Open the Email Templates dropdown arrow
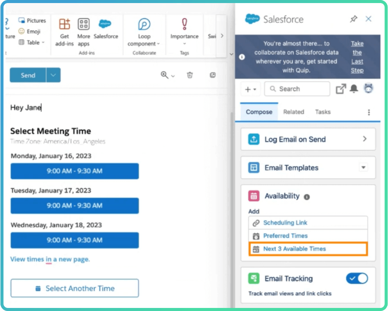This screenshot has width=388, height=311. click(363, 168)
